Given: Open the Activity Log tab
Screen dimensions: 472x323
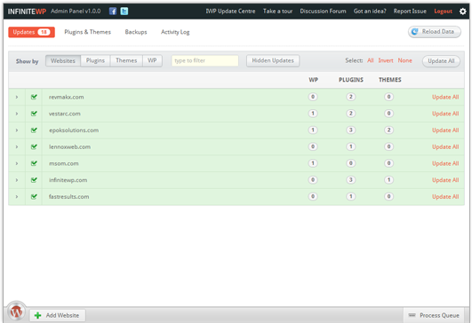Looking at the screenshot, I should pos(175,32).
